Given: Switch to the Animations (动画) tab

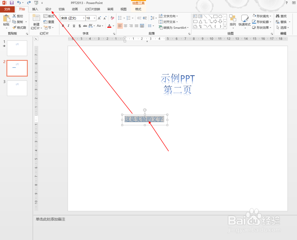Looking at the screenshot, I should [75, 9].
